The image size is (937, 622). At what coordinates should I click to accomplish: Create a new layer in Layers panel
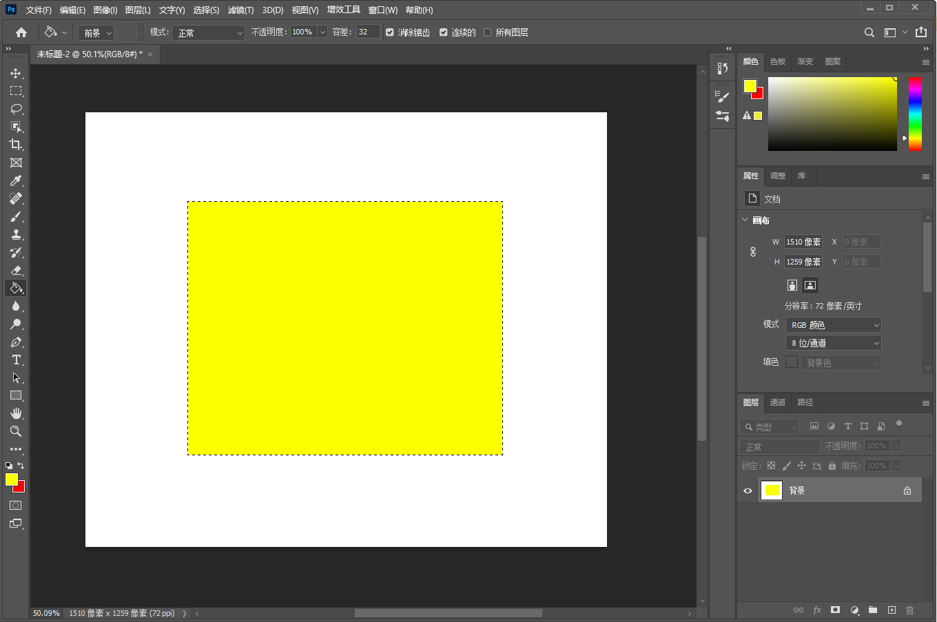(x=892, y=610)
